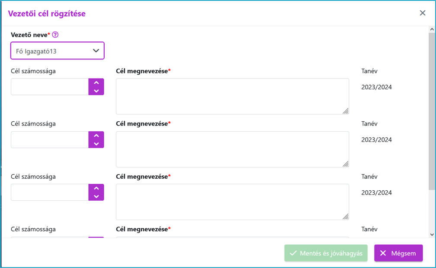
Task: Click the scrollbar down arrow
Action: [x=432, y=234]
